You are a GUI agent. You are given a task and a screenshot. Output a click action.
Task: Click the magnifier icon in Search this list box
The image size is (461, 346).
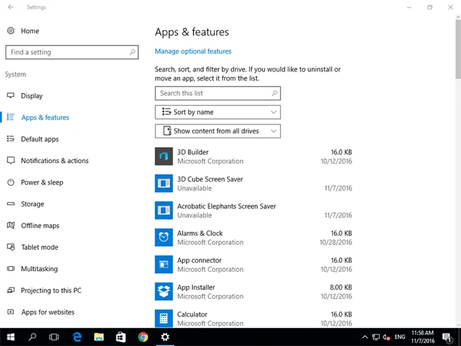[x=275, y=93]
